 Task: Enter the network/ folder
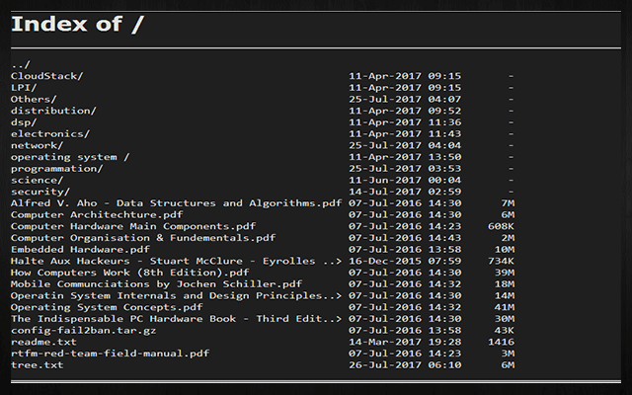[x=37, y=145]
